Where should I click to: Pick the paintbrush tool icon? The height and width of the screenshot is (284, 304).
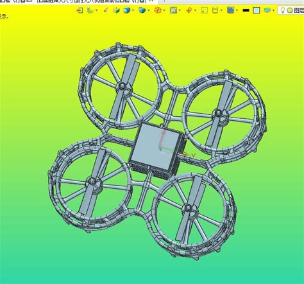(106, 10)
